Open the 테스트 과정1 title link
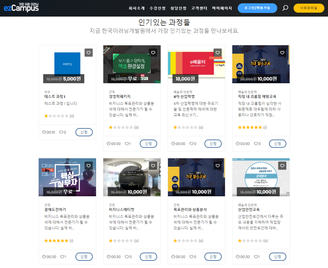The height and width of the screenshot is (268, 328). (55, 97)
